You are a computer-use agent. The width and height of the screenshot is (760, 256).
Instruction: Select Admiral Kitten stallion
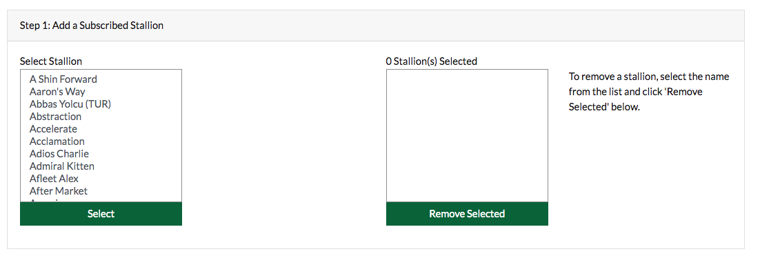(100, 166)
